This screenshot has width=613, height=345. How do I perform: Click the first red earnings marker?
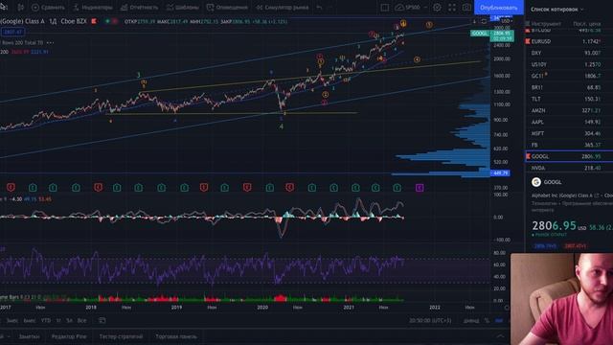11,188
